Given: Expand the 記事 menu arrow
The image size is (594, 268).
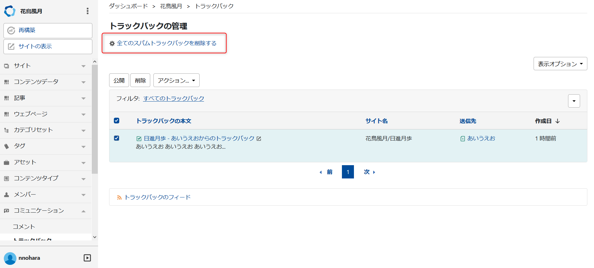Looking at the screenshot, I should pos(84,98).
